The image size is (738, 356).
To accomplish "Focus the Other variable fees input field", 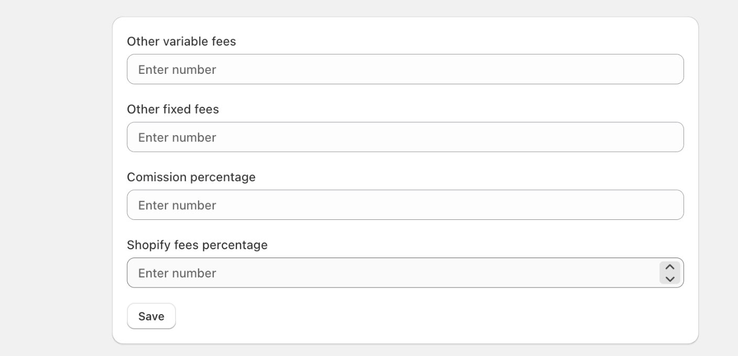I will pyautogui.click(x=405, y=69).
